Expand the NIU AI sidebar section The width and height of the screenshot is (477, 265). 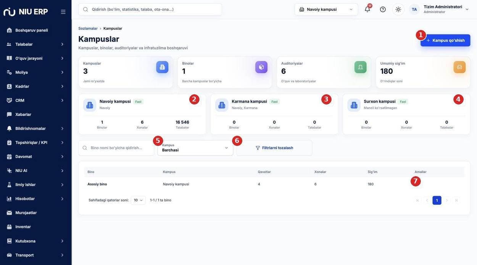pos(36,170)
